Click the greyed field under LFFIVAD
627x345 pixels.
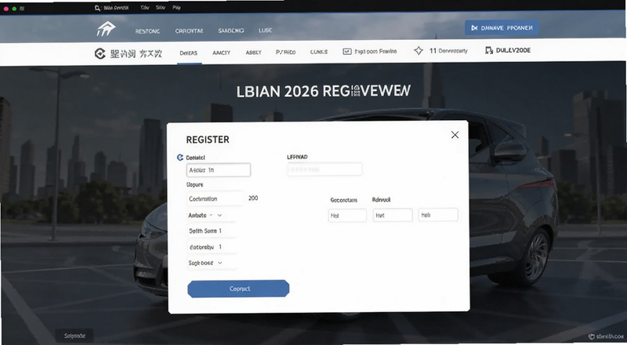(x=324, y=169)
